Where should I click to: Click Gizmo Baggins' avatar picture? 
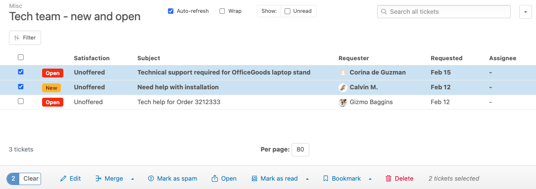343,102
